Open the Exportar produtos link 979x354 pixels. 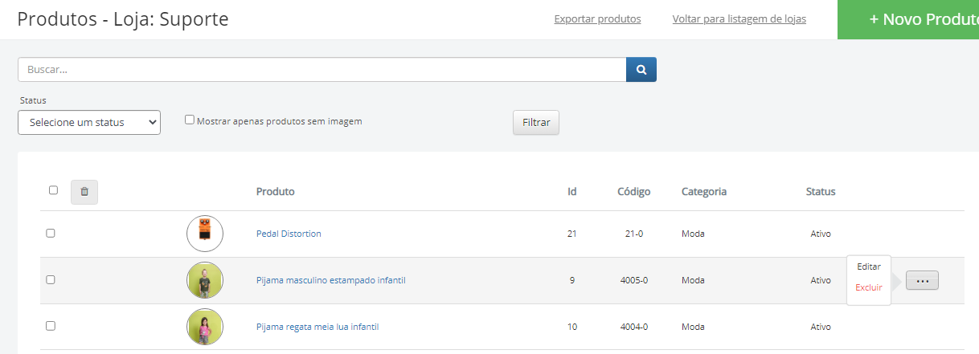597,19
